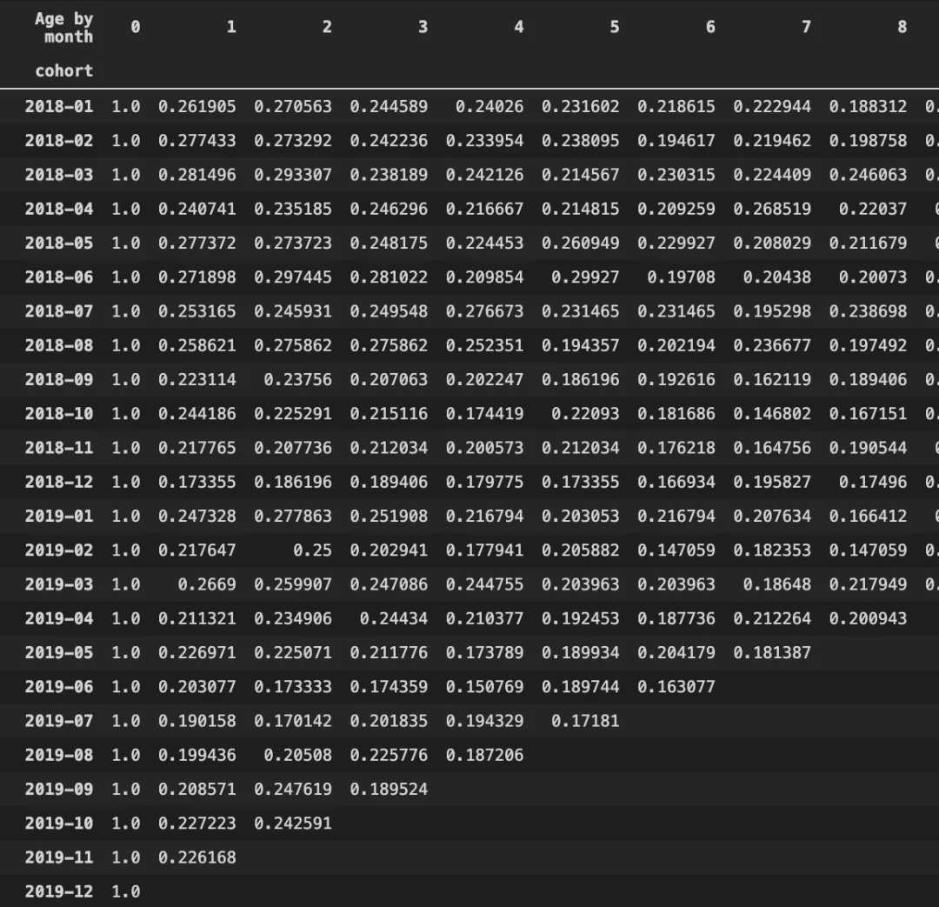
Task: Click column header 3
Action: coord(423,27)
